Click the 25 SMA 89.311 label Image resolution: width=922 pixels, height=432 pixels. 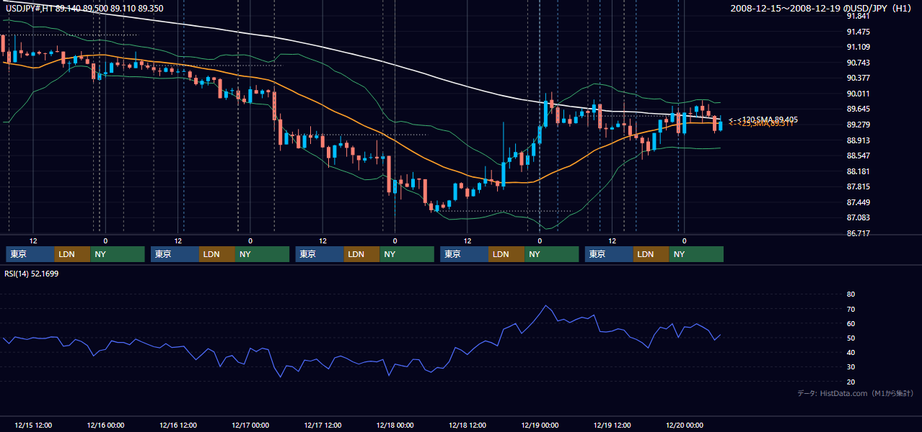point(761,124)
